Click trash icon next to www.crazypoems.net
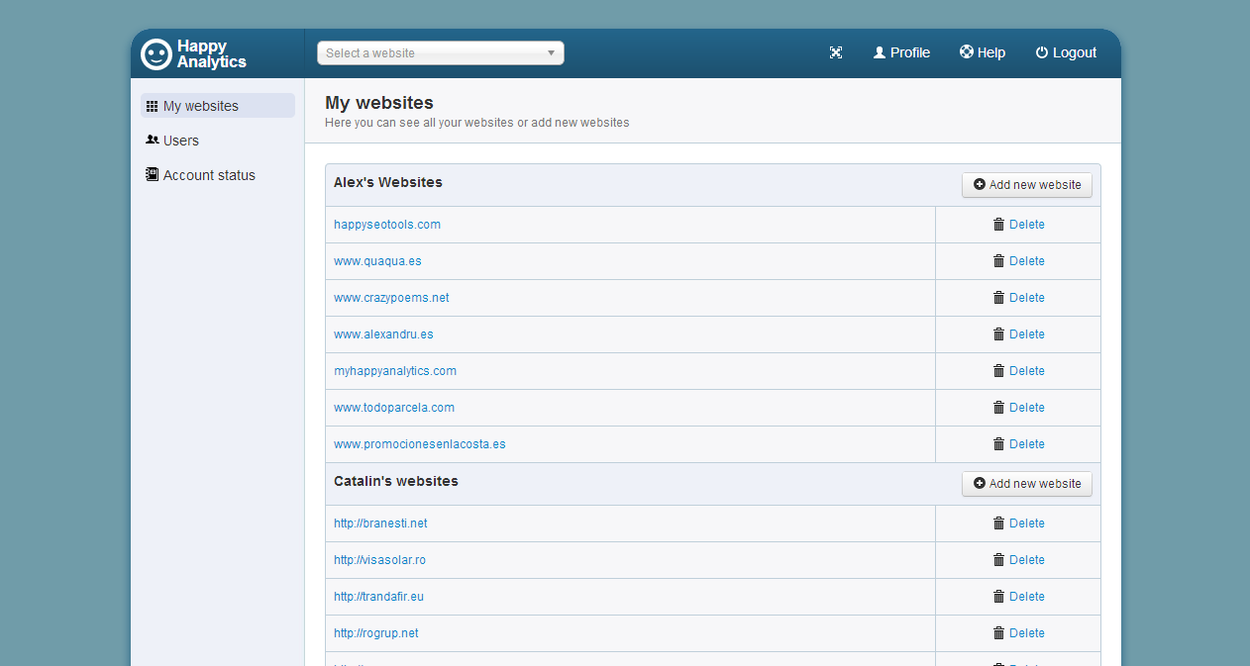Image resolution: width=1250 pixels, height=666 pixels. pos(998,298)
